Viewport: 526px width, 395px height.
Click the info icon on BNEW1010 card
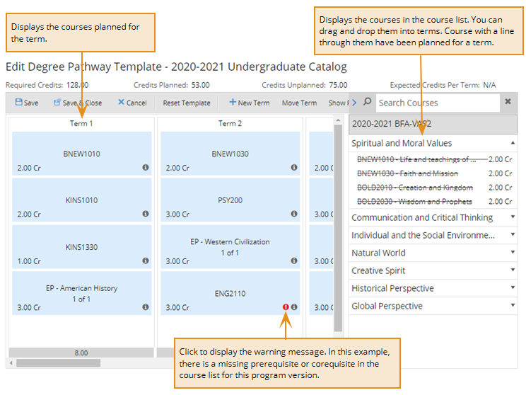coord(146,168)
